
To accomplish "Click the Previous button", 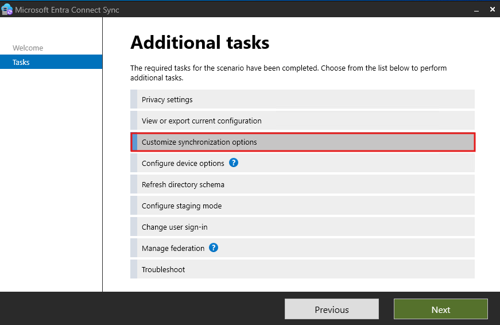I will coord(332,309).
